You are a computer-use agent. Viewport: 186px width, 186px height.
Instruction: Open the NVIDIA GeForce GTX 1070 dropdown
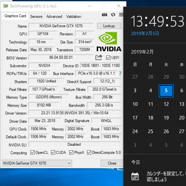[37, 163]
